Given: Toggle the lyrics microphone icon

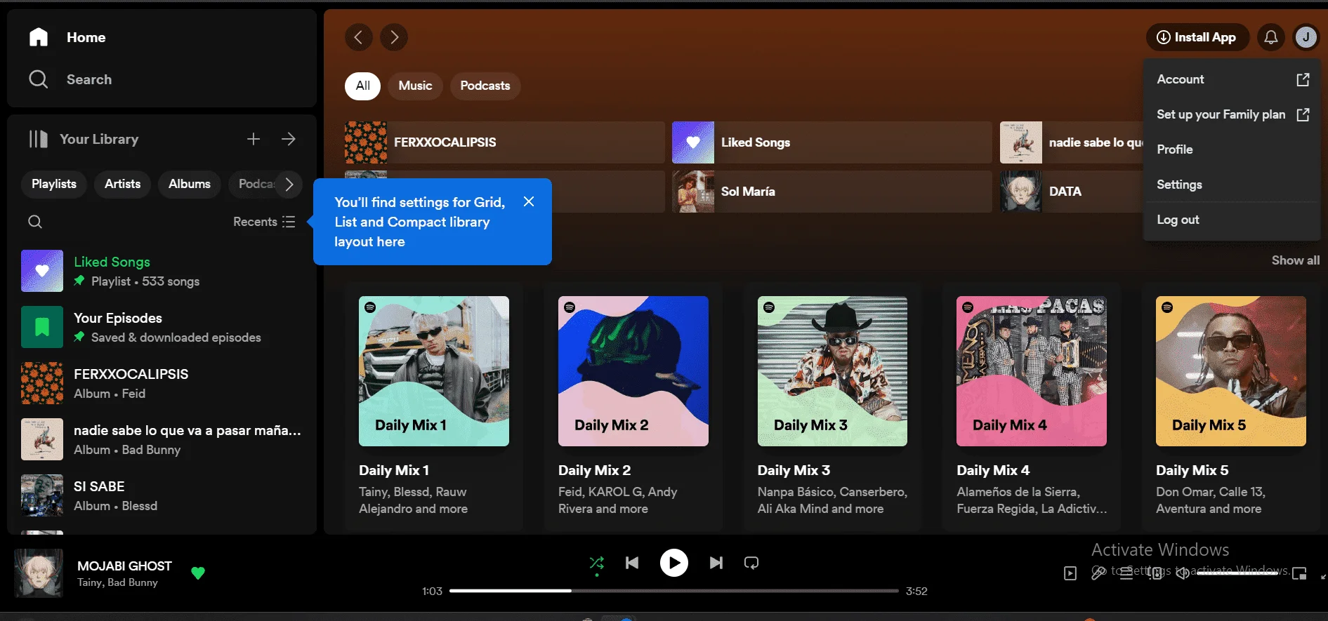Looking at the screenshot, I should pyautogui.click(x=1098, y=573).
